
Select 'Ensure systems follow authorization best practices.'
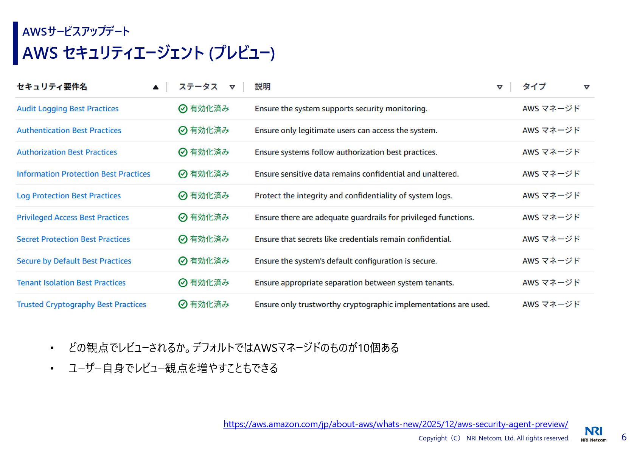(346, 152)
